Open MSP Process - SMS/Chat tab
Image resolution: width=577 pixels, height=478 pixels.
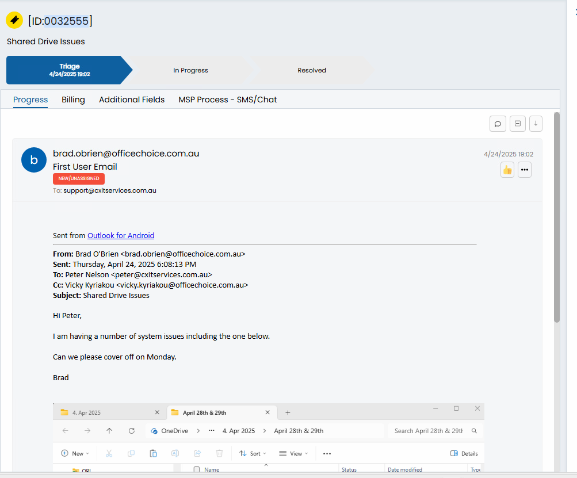coord(227,100)
